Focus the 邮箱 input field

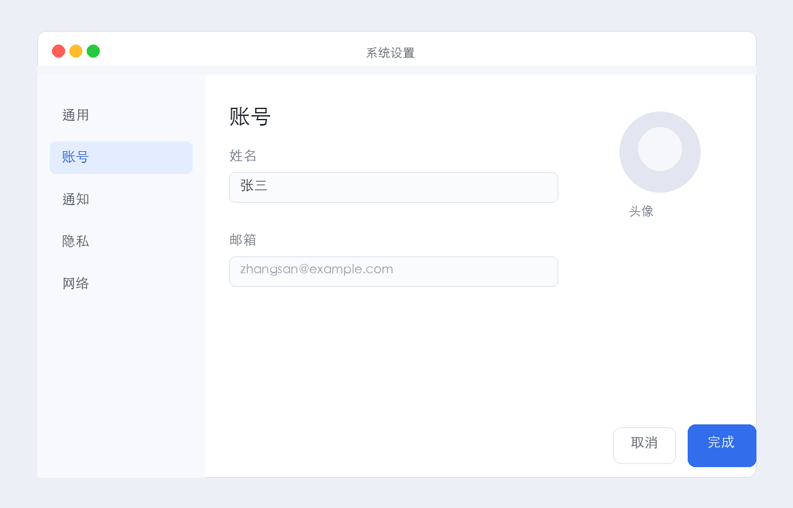tap(393, 271)
